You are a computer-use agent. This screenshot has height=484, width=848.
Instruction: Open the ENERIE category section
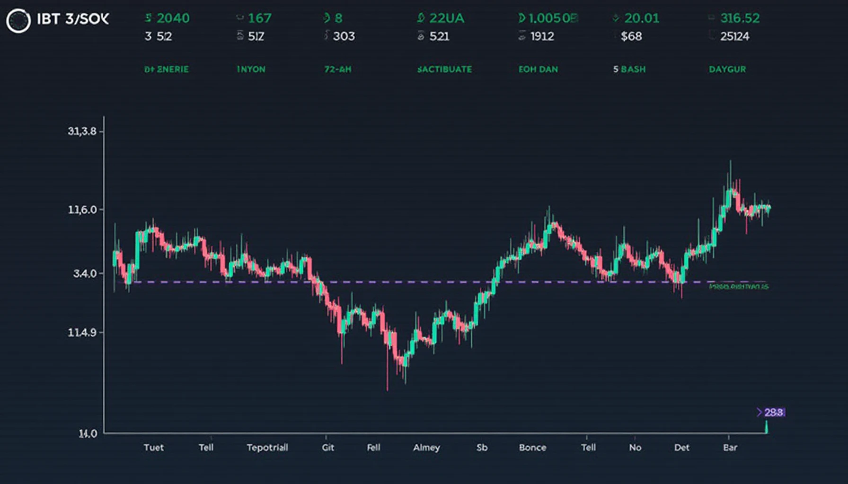coord(167,69)
